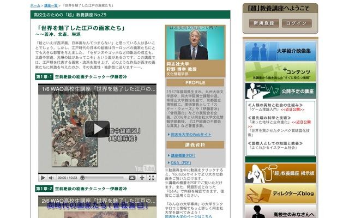The height and width of the screenshot is (218, 349).
Task: Open the 大学紹介映像集 banner
Action: (x=280, y=51)
